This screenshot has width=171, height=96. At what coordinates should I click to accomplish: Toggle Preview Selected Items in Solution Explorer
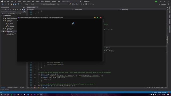(x=24, y=10)
